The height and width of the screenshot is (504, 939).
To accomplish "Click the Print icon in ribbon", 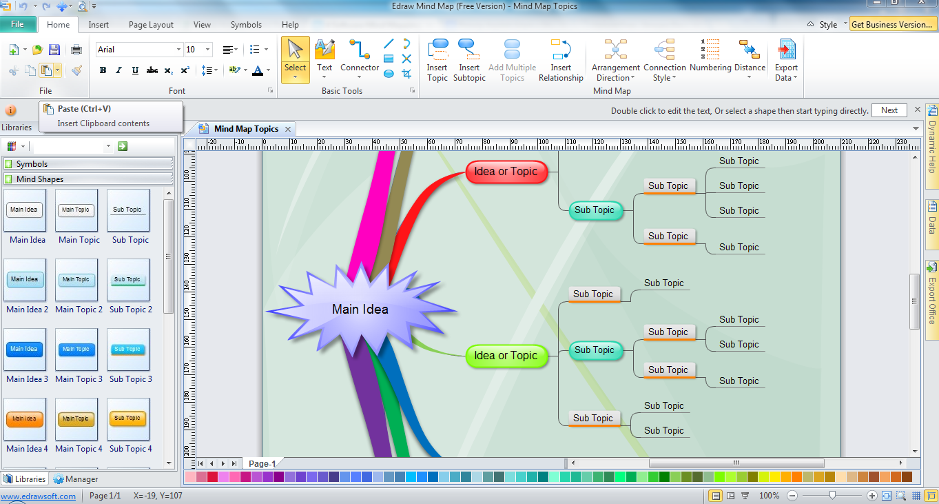I will (x=76, y=50).
